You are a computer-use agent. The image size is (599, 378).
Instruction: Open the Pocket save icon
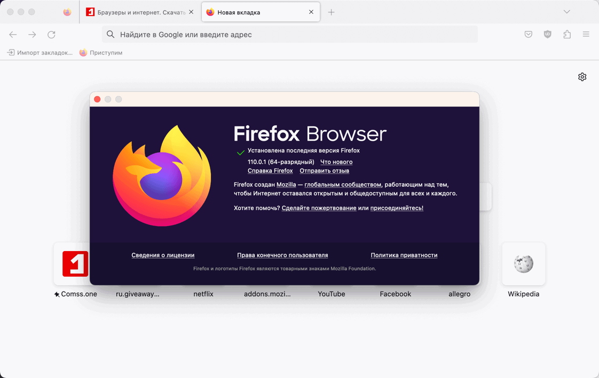click(529, 34)
